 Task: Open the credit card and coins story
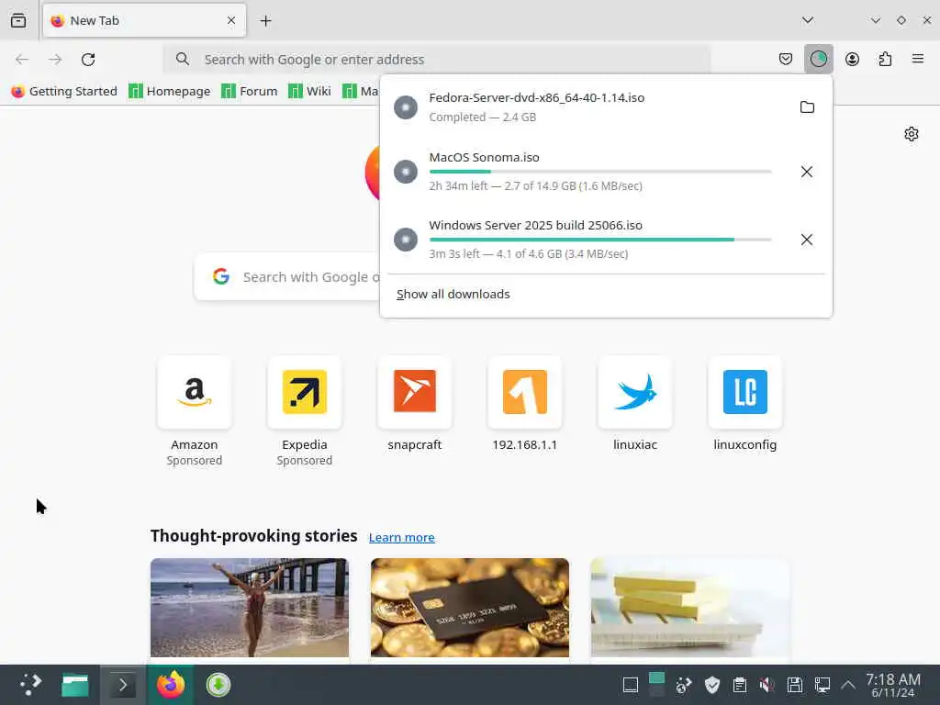[x=470, y=609]
